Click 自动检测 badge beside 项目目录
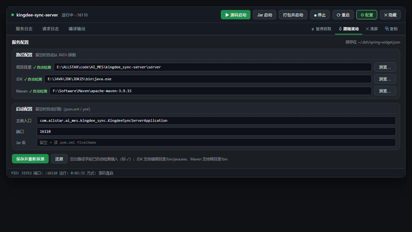The height and width of the screenshot is (232, 412). tap(42, 67)
